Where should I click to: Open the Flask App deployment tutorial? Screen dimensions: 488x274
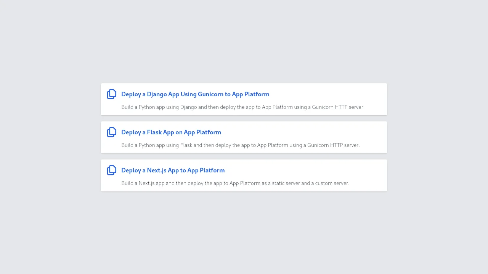click(171, 132)
